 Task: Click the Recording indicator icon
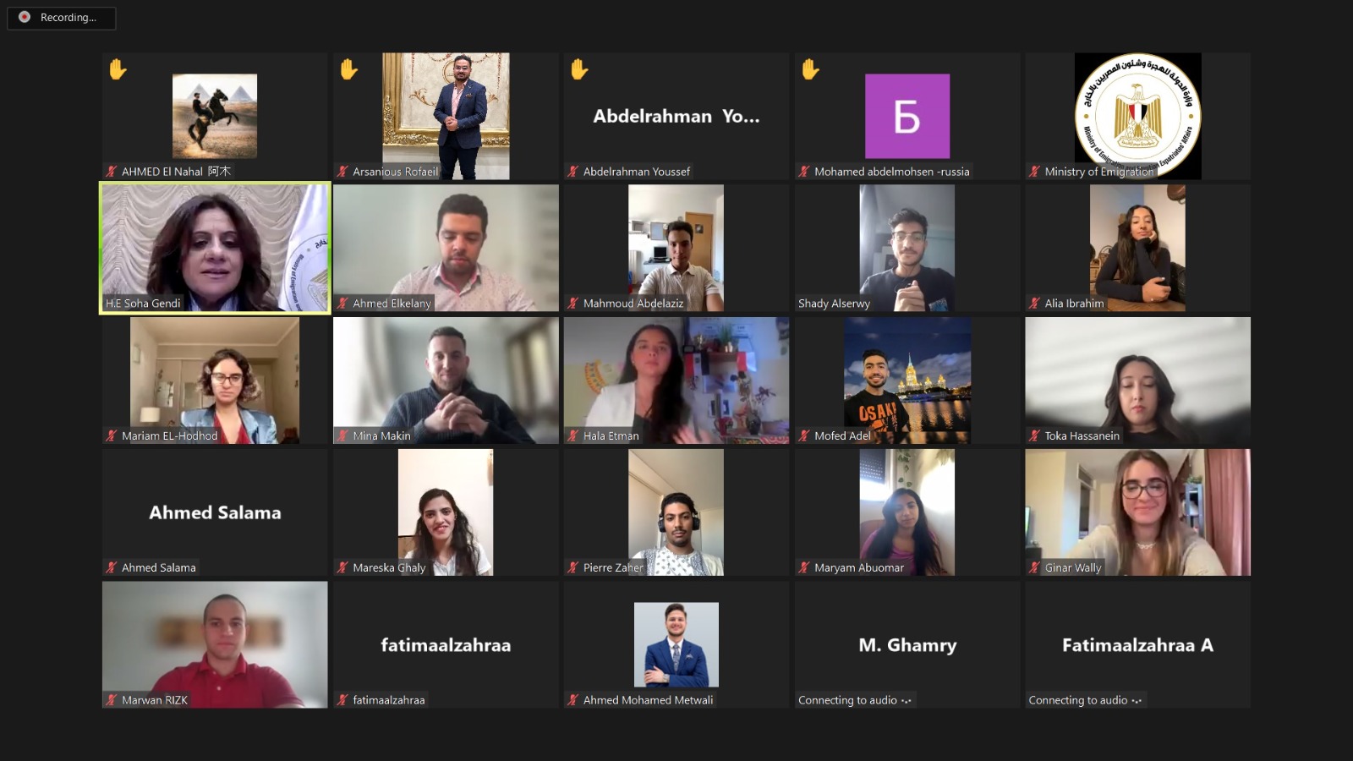click(x=25, y=17)
